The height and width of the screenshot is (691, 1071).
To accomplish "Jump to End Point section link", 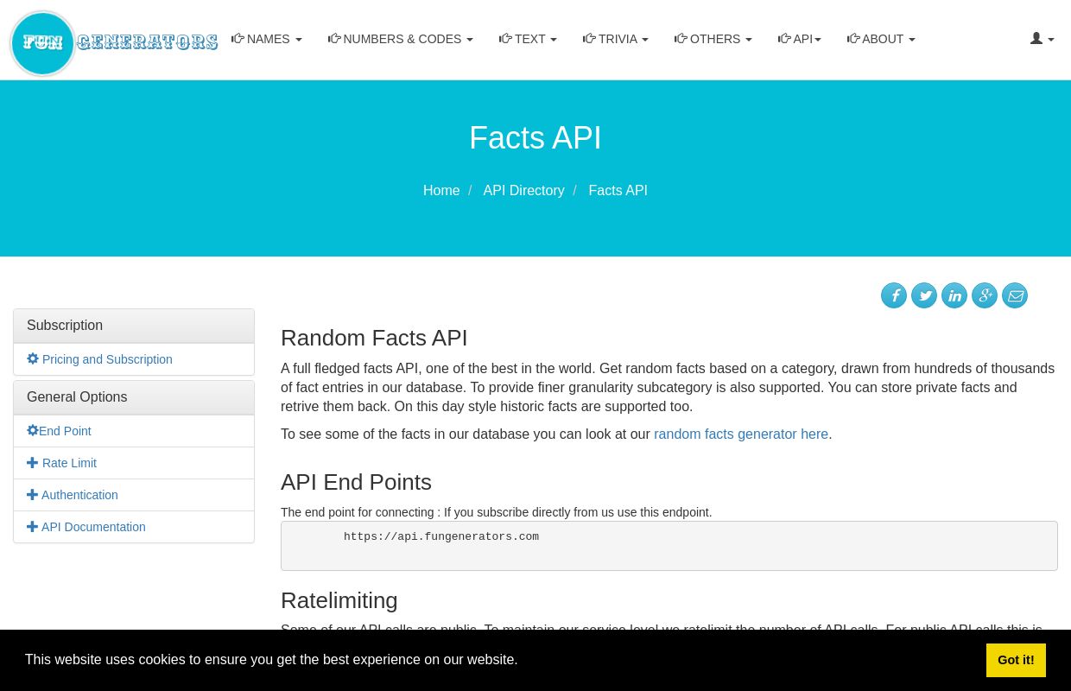I will click(65, 431).
